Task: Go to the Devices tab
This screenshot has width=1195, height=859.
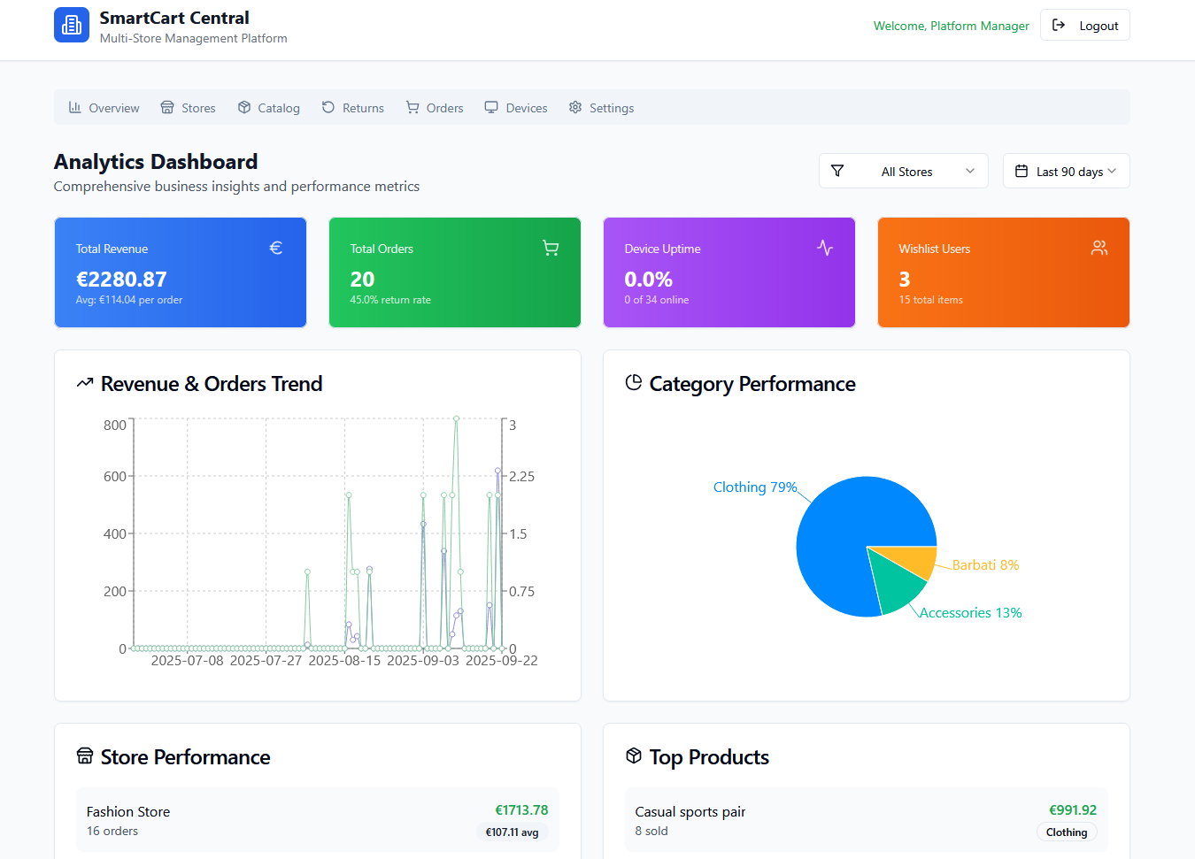Action: pyautogui.click(x=516, y=108)
